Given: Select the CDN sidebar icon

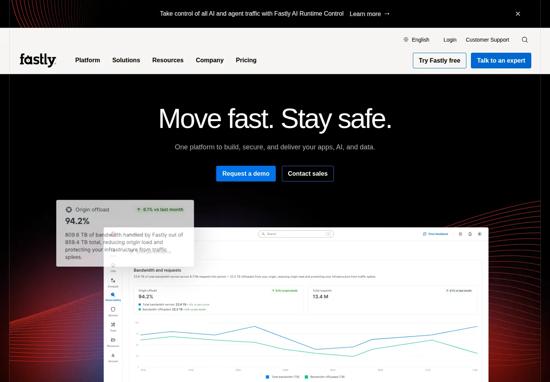Looking at the screenshot, I should click(x=113, y=265).
